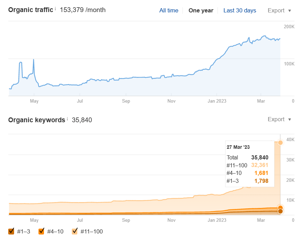Switch to the All time range
The image size is (302, 240).
click(169, 10)
